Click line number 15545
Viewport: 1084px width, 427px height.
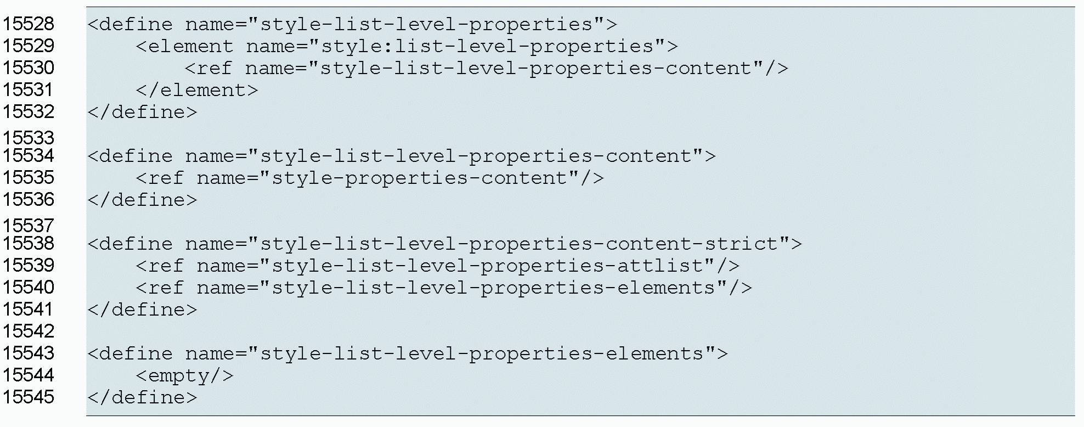[x=29, y=397]
